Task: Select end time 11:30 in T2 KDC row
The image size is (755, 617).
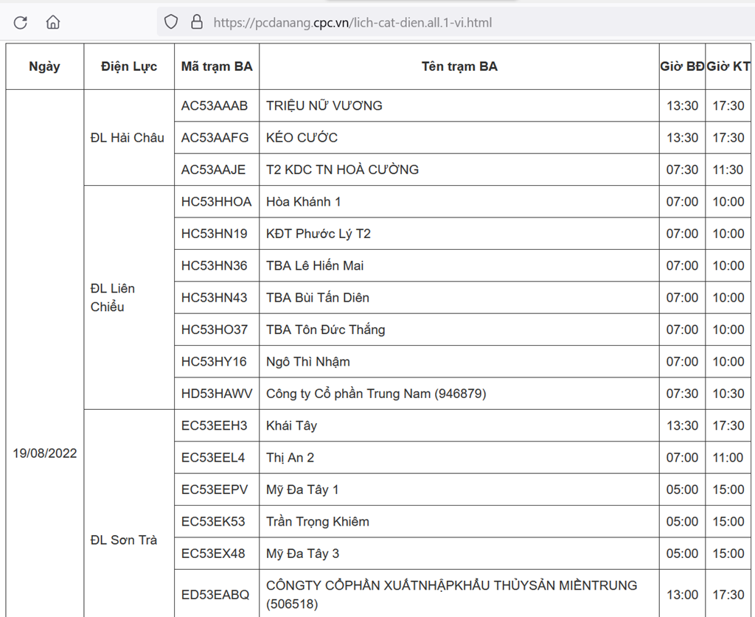Action: [x=728, y=170]
